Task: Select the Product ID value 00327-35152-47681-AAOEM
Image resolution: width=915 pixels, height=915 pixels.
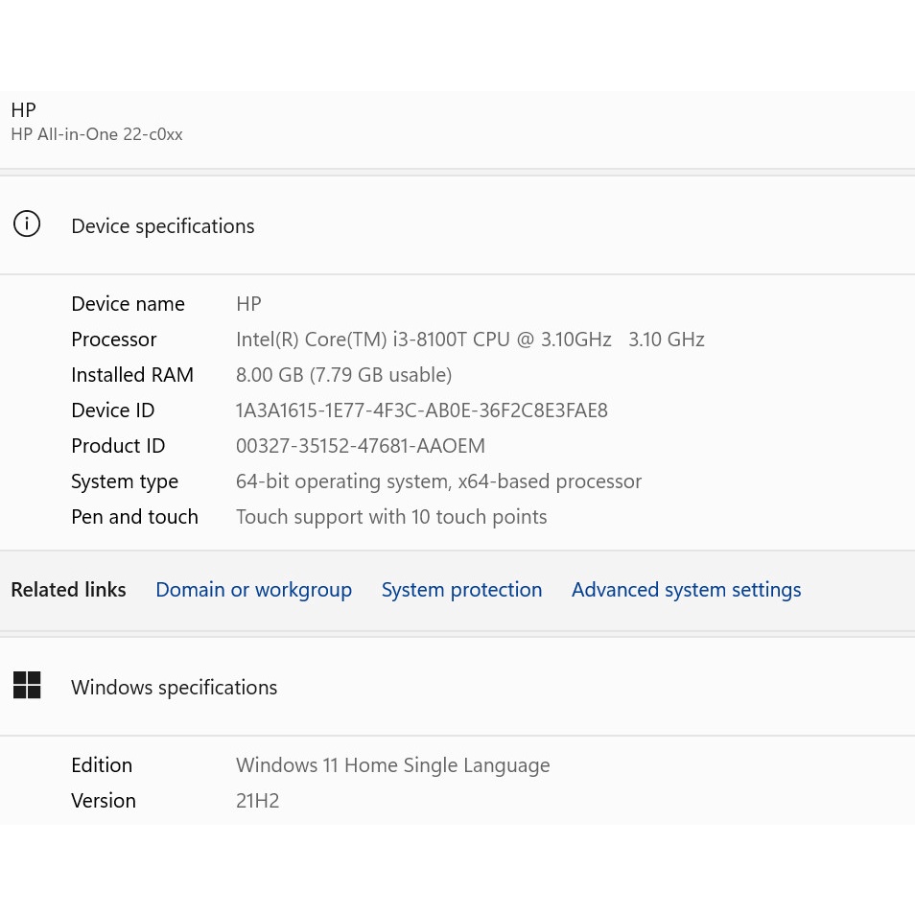Action: pos(360,446)
